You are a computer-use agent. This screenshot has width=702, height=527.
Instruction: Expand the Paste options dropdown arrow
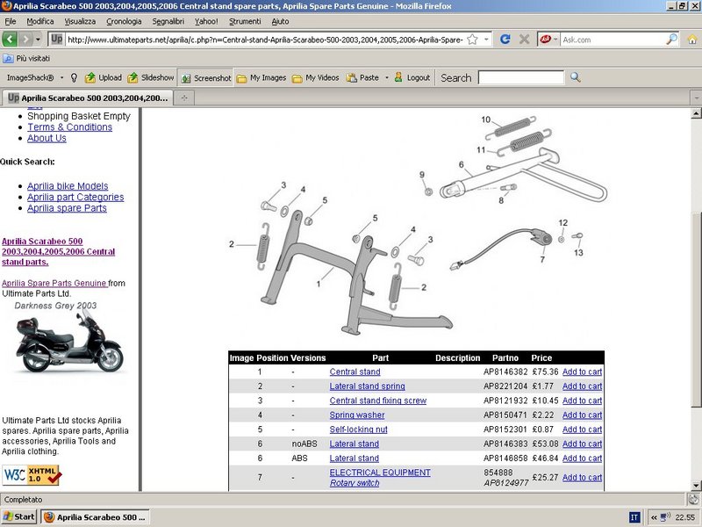click(387, 78)
